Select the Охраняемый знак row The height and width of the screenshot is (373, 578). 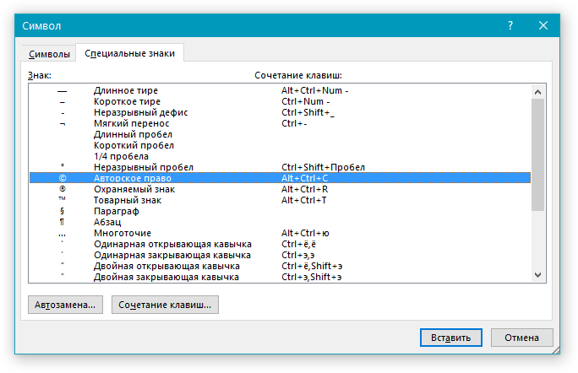click(x=281, y=189)
